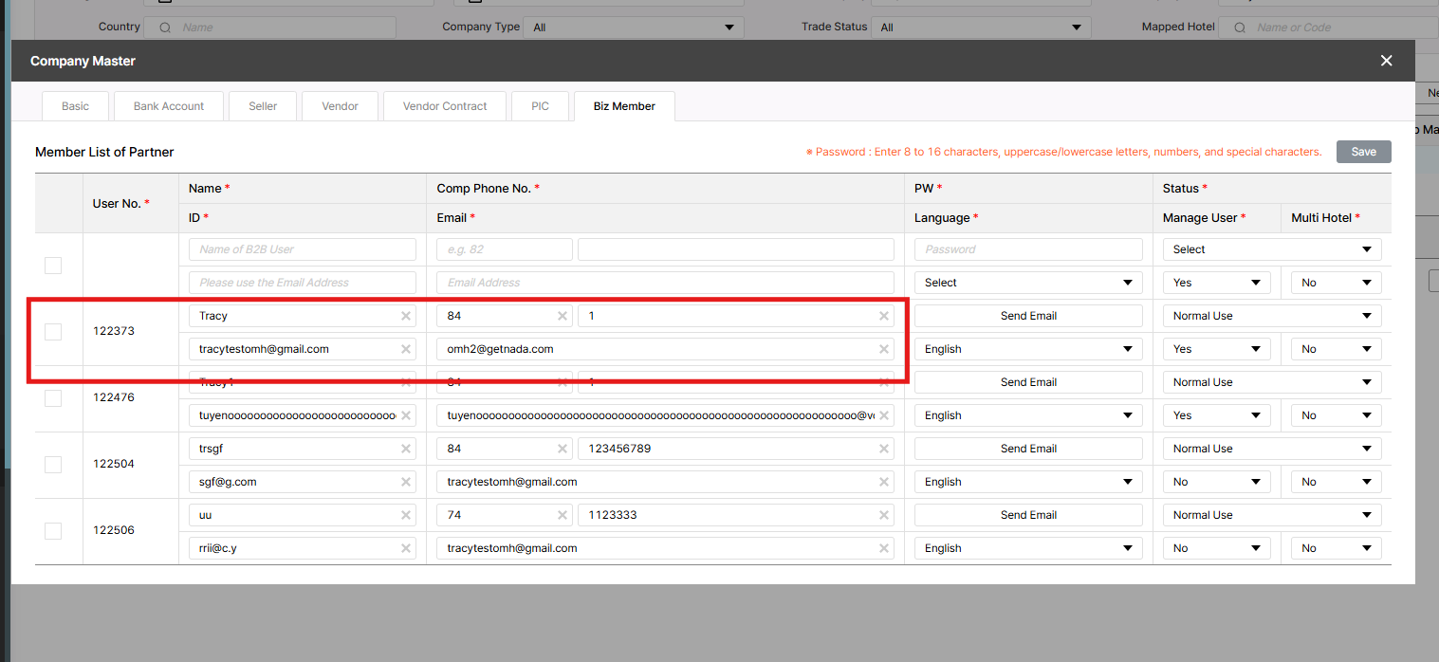Close the Company Master dialog
1439x662 pixels.
pyautogui.click(x=1386, y=61)
